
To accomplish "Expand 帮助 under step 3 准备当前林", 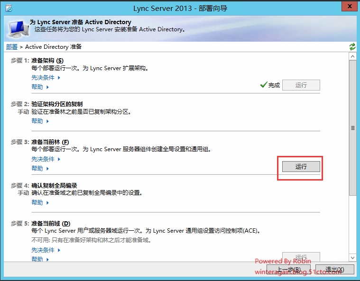I will pyautogui.click(x=40, y=168).
